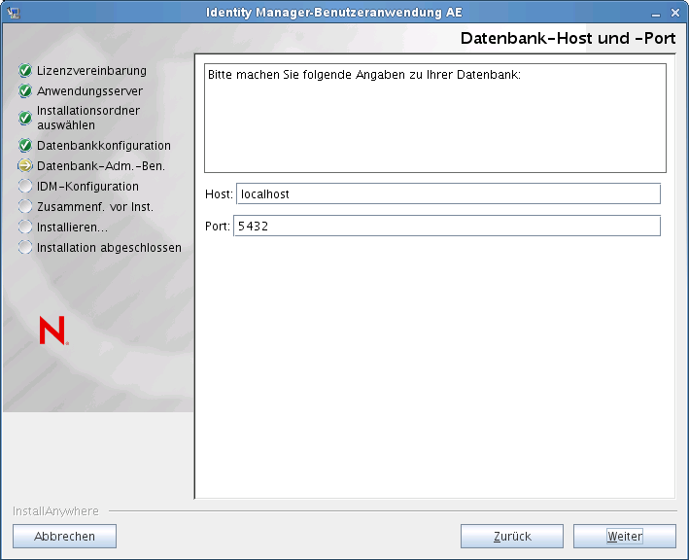Open the window menu icon in title bar
Screen dimensions: 689x560
click(14, 13)
